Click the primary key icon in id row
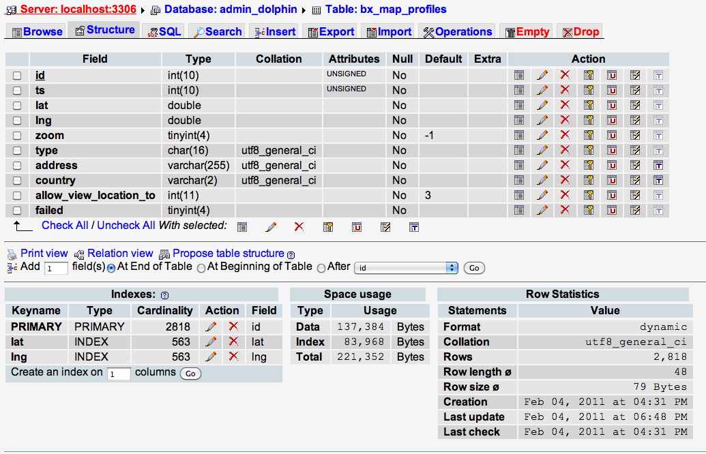706x454 pixels. pyautogui.click(x=589, y=76)
